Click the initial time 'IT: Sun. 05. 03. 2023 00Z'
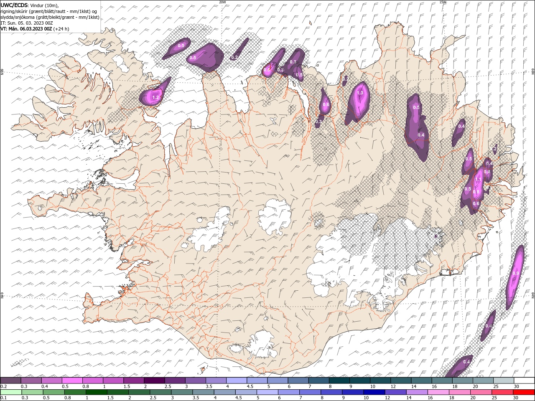 [x=27, y=23]
